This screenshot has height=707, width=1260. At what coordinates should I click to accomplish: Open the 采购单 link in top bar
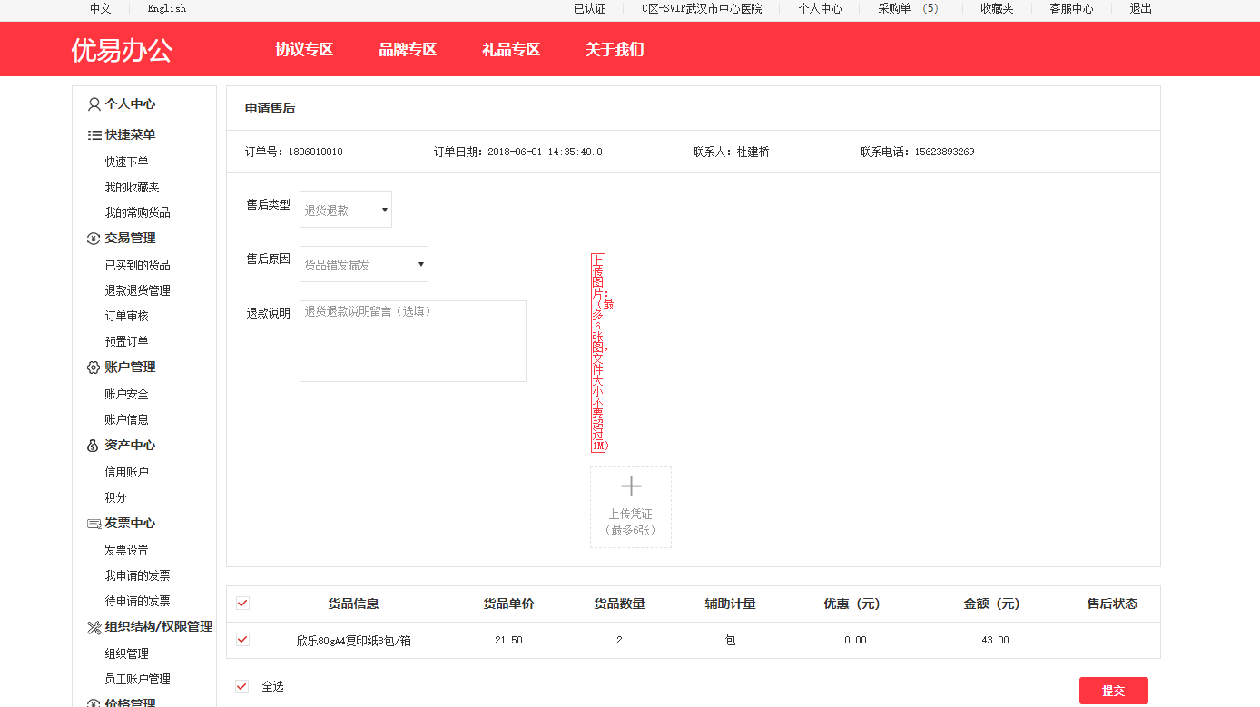point(907,9)
